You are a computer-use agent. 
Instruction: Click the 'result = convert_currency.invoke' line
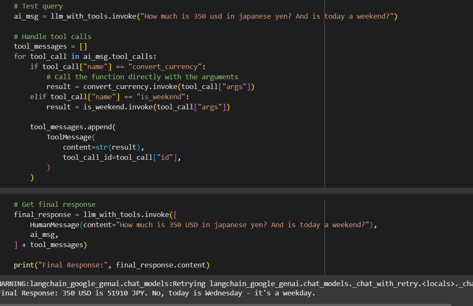pos(151,87)
